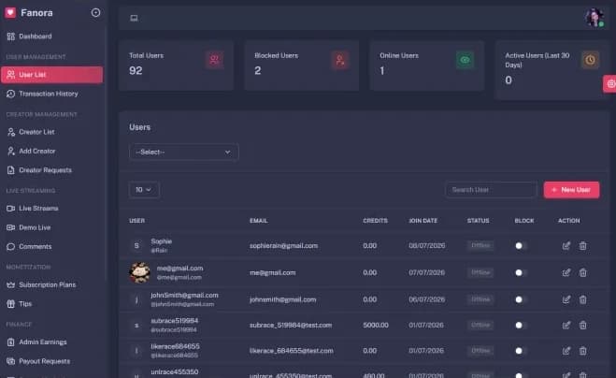Open Comments in sidebar
The width and height of the screenshot is (616, 378).
51,247
